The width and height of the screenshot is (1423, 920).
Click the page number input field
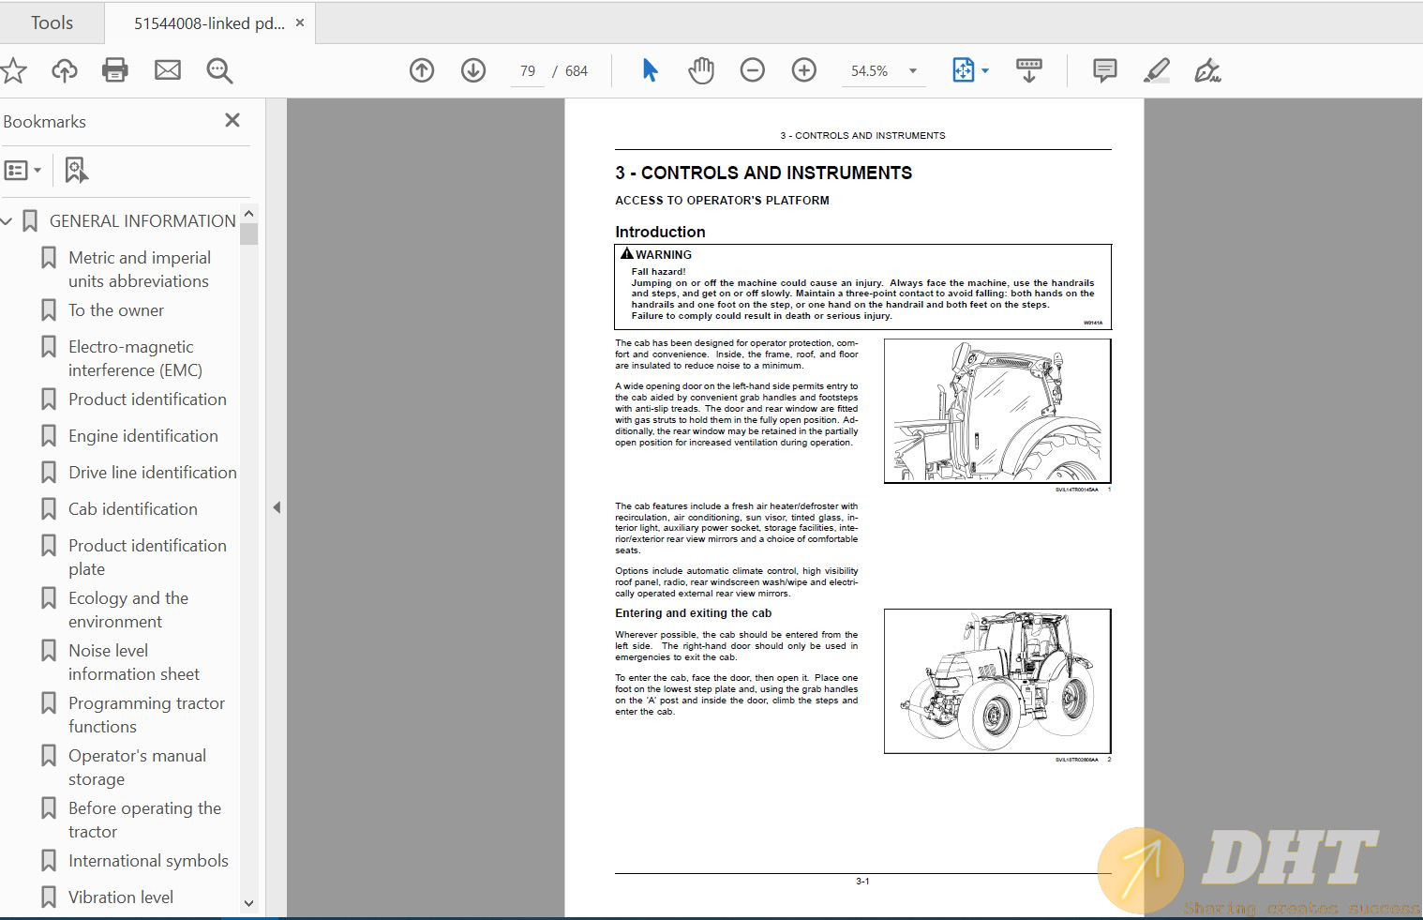coord(528,71)
